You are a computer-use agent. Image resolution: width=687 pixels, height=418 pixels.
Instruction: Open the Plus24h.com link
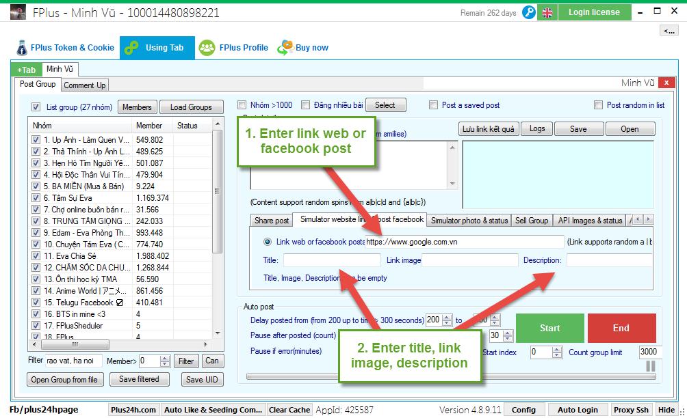[133, 410]
